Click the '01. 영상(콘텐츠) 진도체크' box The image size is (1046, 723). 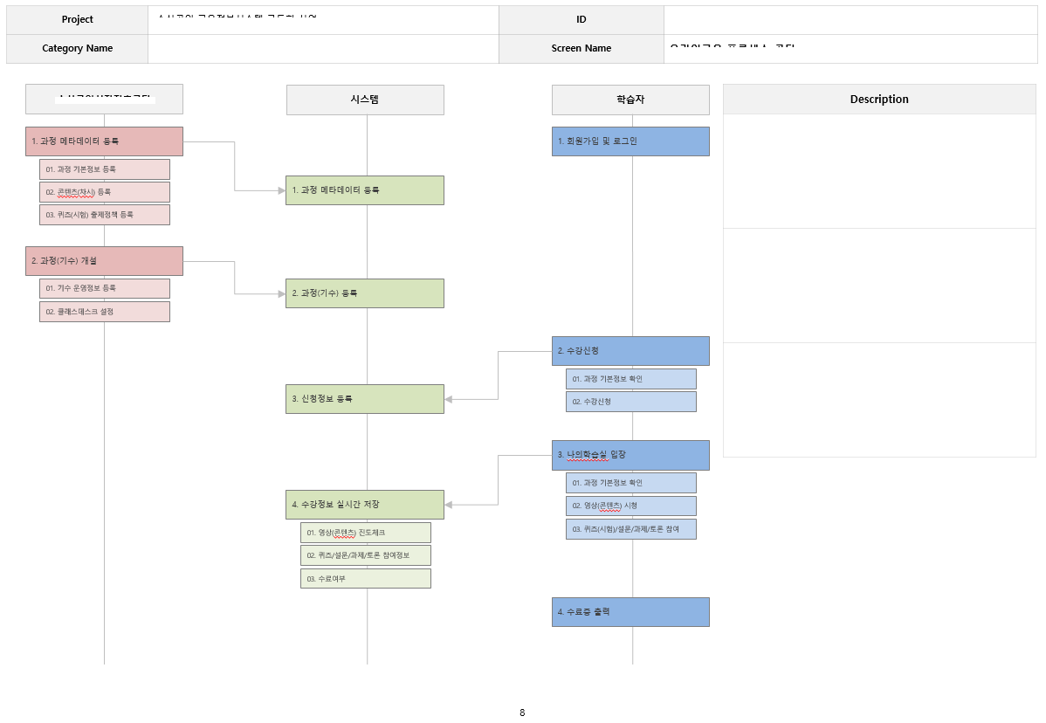pyautogui.click(x=366, y=533)
